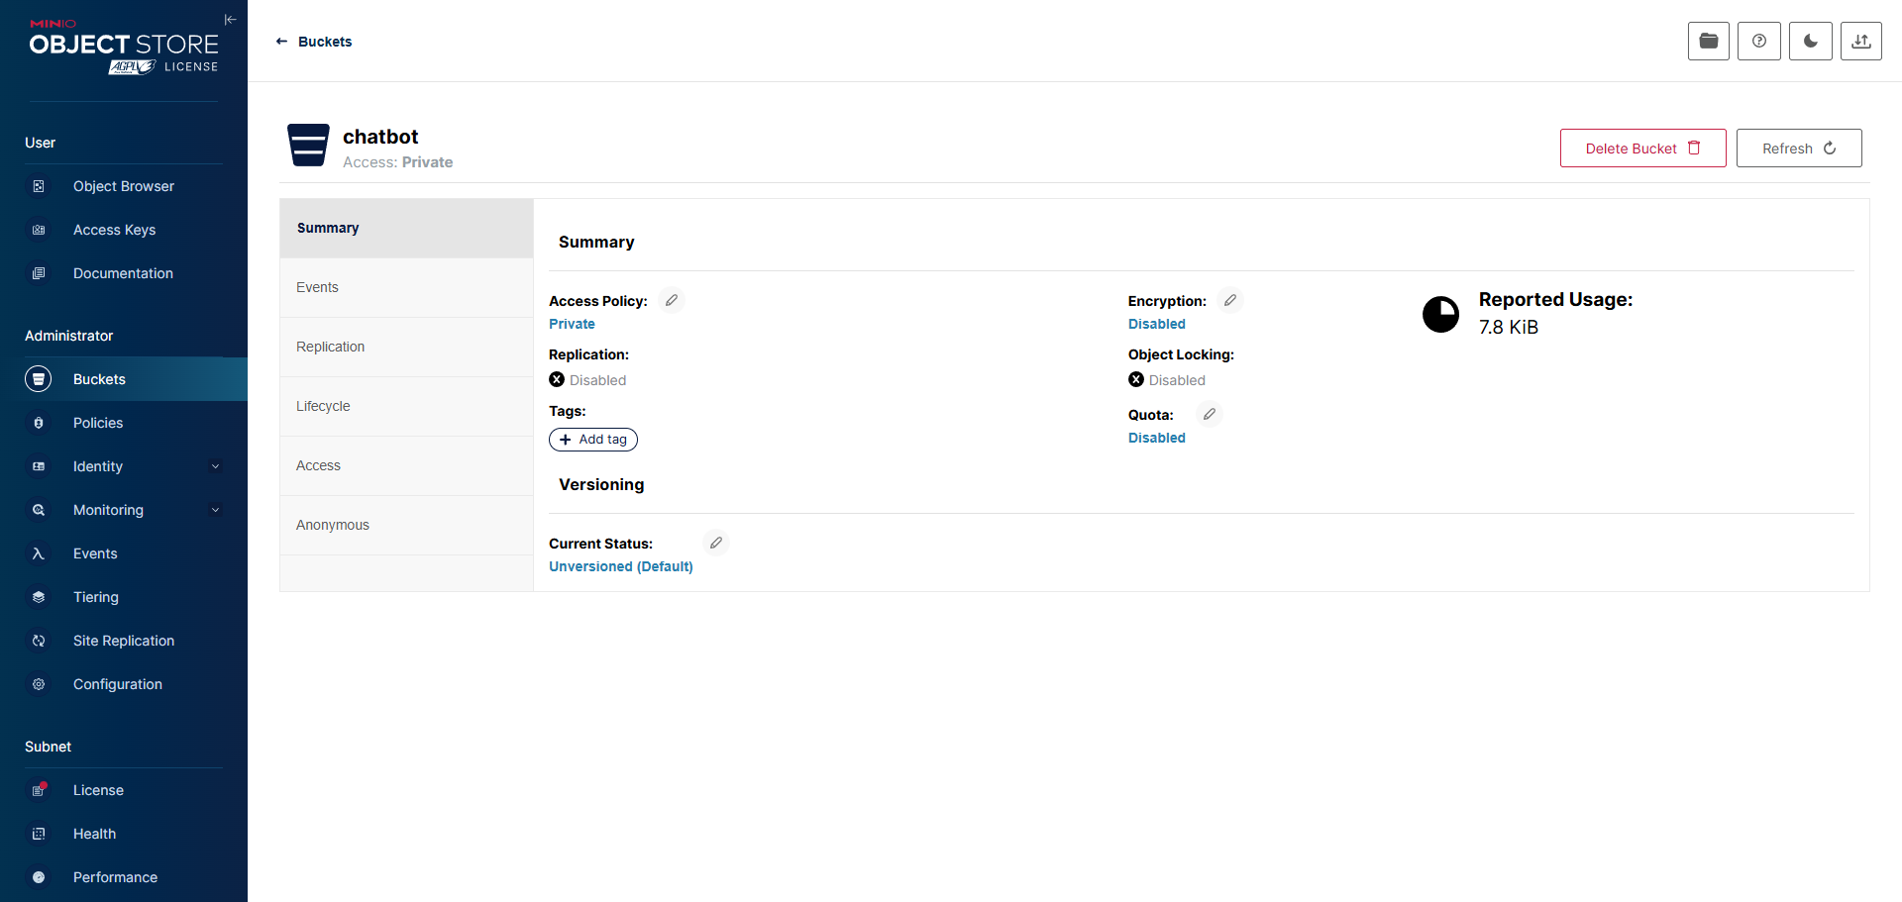Click the Private access policy link
The width and height of the screenshot is (1902, 902).
click(572, 324)
